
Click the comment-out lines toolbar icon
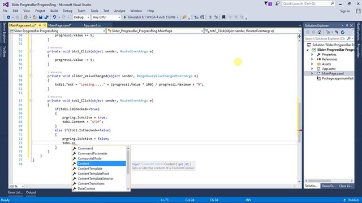(x=210, y=17)
